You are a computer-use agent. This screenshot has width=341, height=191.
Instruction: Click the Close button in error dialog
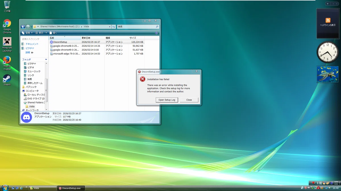(x=189, y=100)
